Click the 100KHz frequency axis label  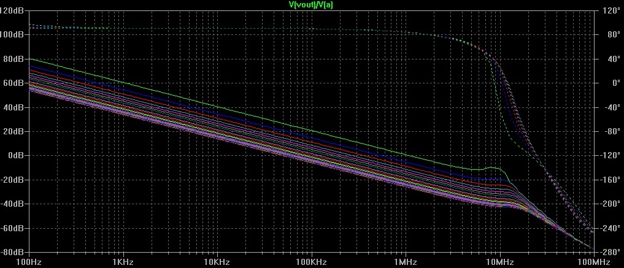point(312,262)
